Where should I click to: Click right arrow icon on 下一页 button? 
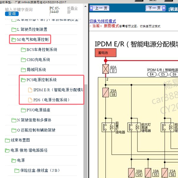[x=164, y=8]
